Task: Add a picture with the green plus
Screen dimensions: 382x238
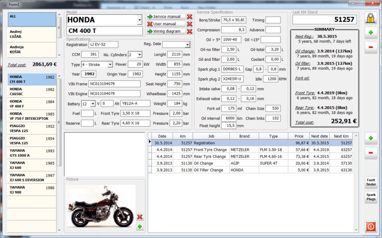Action: click(140, 227)
